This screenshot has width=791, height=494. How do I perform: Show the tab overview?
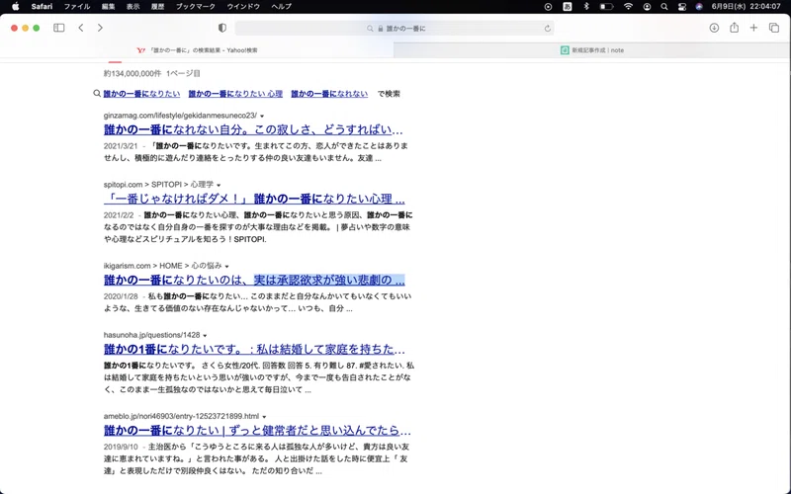pos(774,28)
